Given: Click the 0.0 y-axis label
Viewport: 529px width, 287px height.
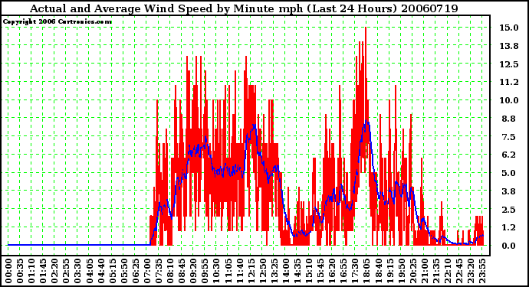Looking at the screenshot, I should click(509, 246).
